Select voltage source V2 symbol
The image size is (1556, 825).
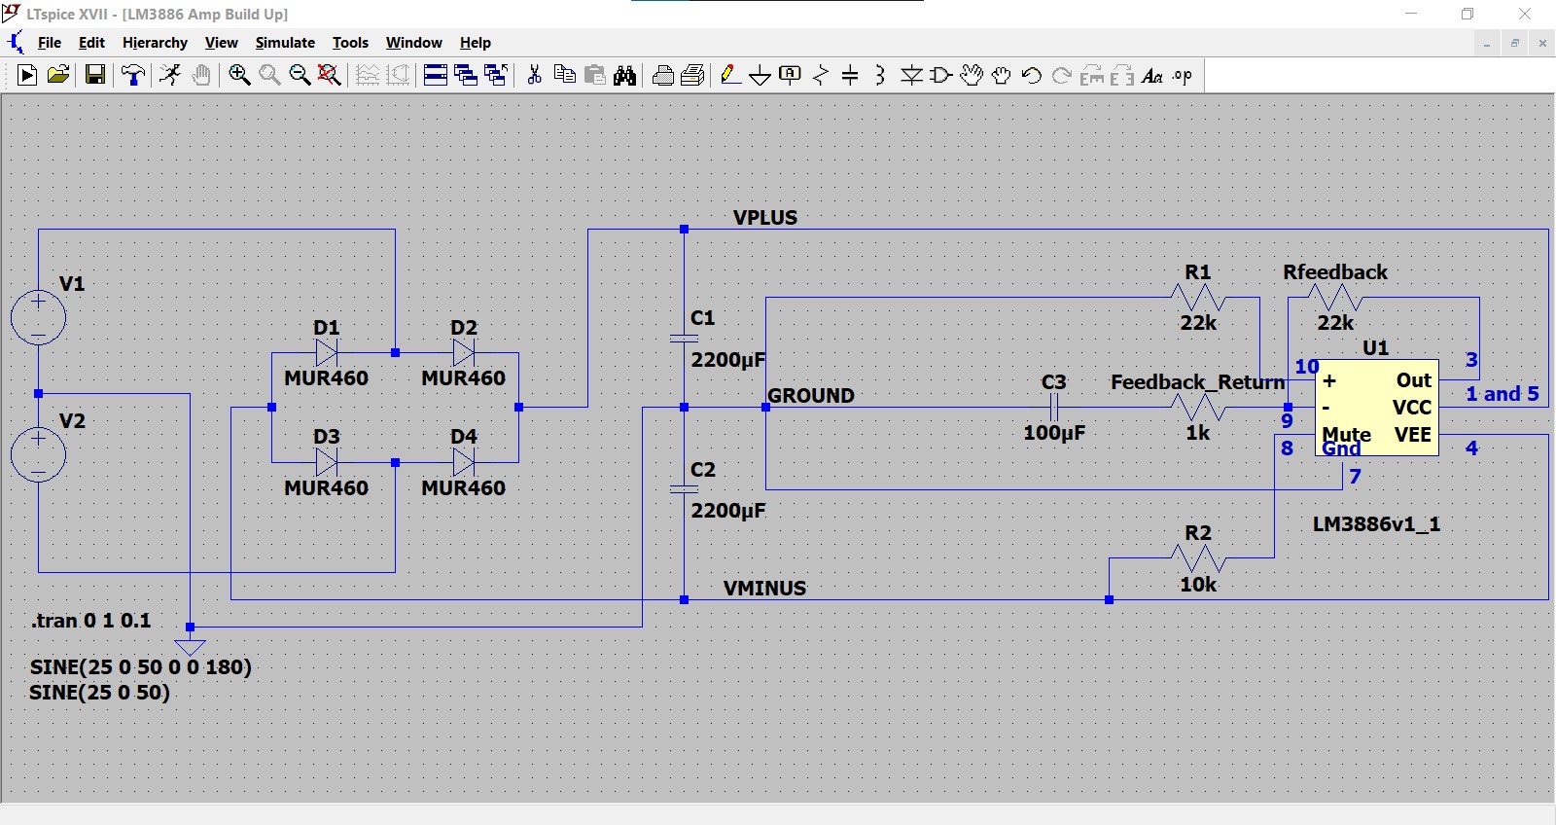click(x=38, y=455)
